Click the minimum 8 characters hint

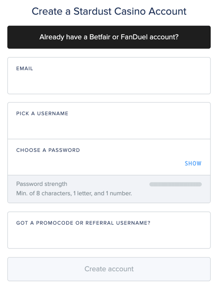tap(74, 193)
